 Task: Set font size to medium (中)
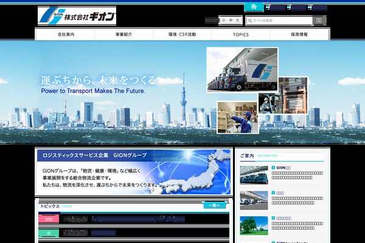(231, 21)
